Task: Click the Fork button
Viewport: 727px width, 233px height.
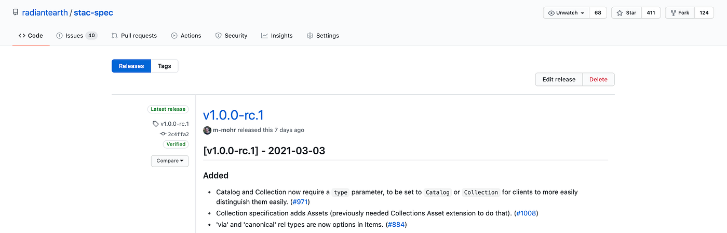Action: coord(680,13)
